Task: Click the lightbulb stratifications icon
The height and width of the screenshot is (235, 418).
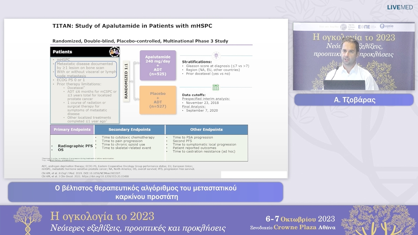Action: (x=216, y=55)
